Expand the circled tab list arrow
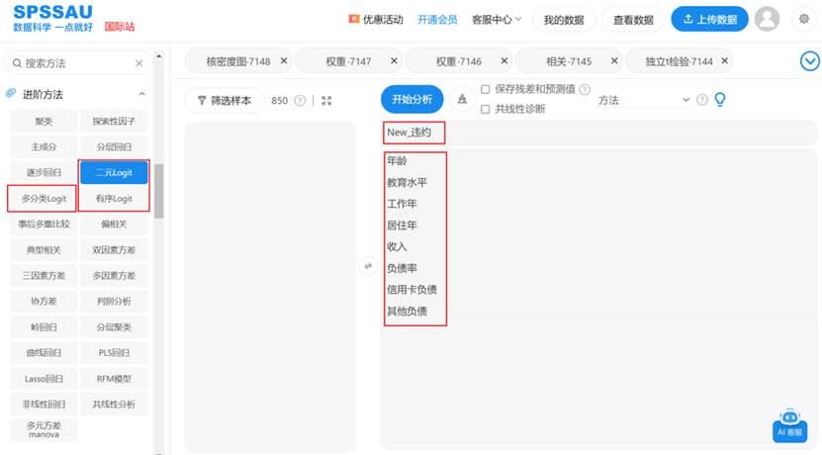822x455 pixels. coord(810,61)
